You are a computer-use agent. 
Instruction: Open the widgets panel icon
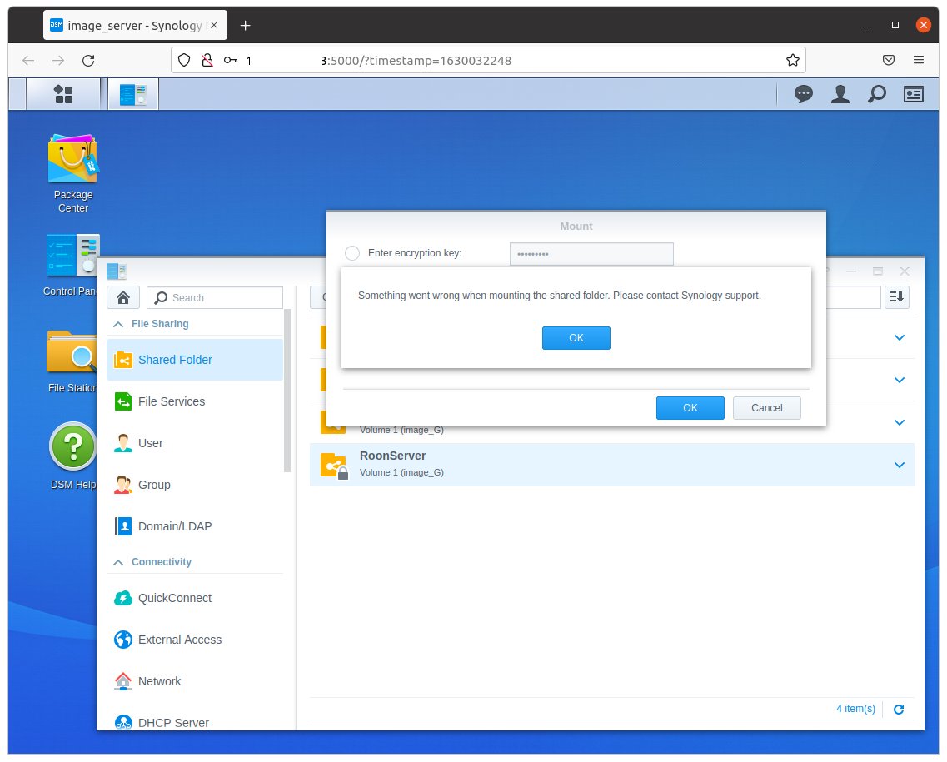coord(913,94)
